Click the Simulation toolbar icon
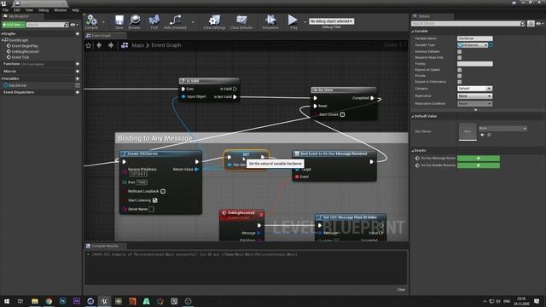546x307 pixels. pyautogui.click(x=270, y=20)
